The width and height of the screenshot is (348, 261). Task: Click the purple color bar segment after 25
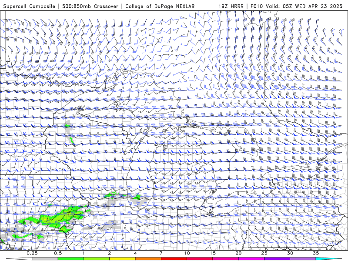coord(277,259)
